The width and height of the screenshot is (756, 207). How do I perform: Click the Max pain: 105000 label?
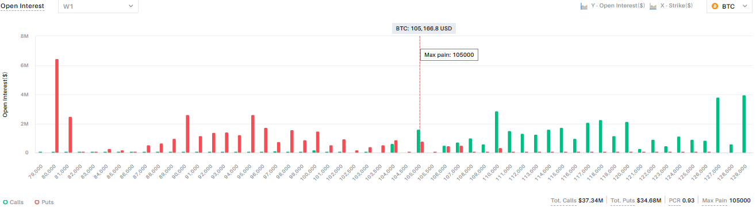point(449,55)
